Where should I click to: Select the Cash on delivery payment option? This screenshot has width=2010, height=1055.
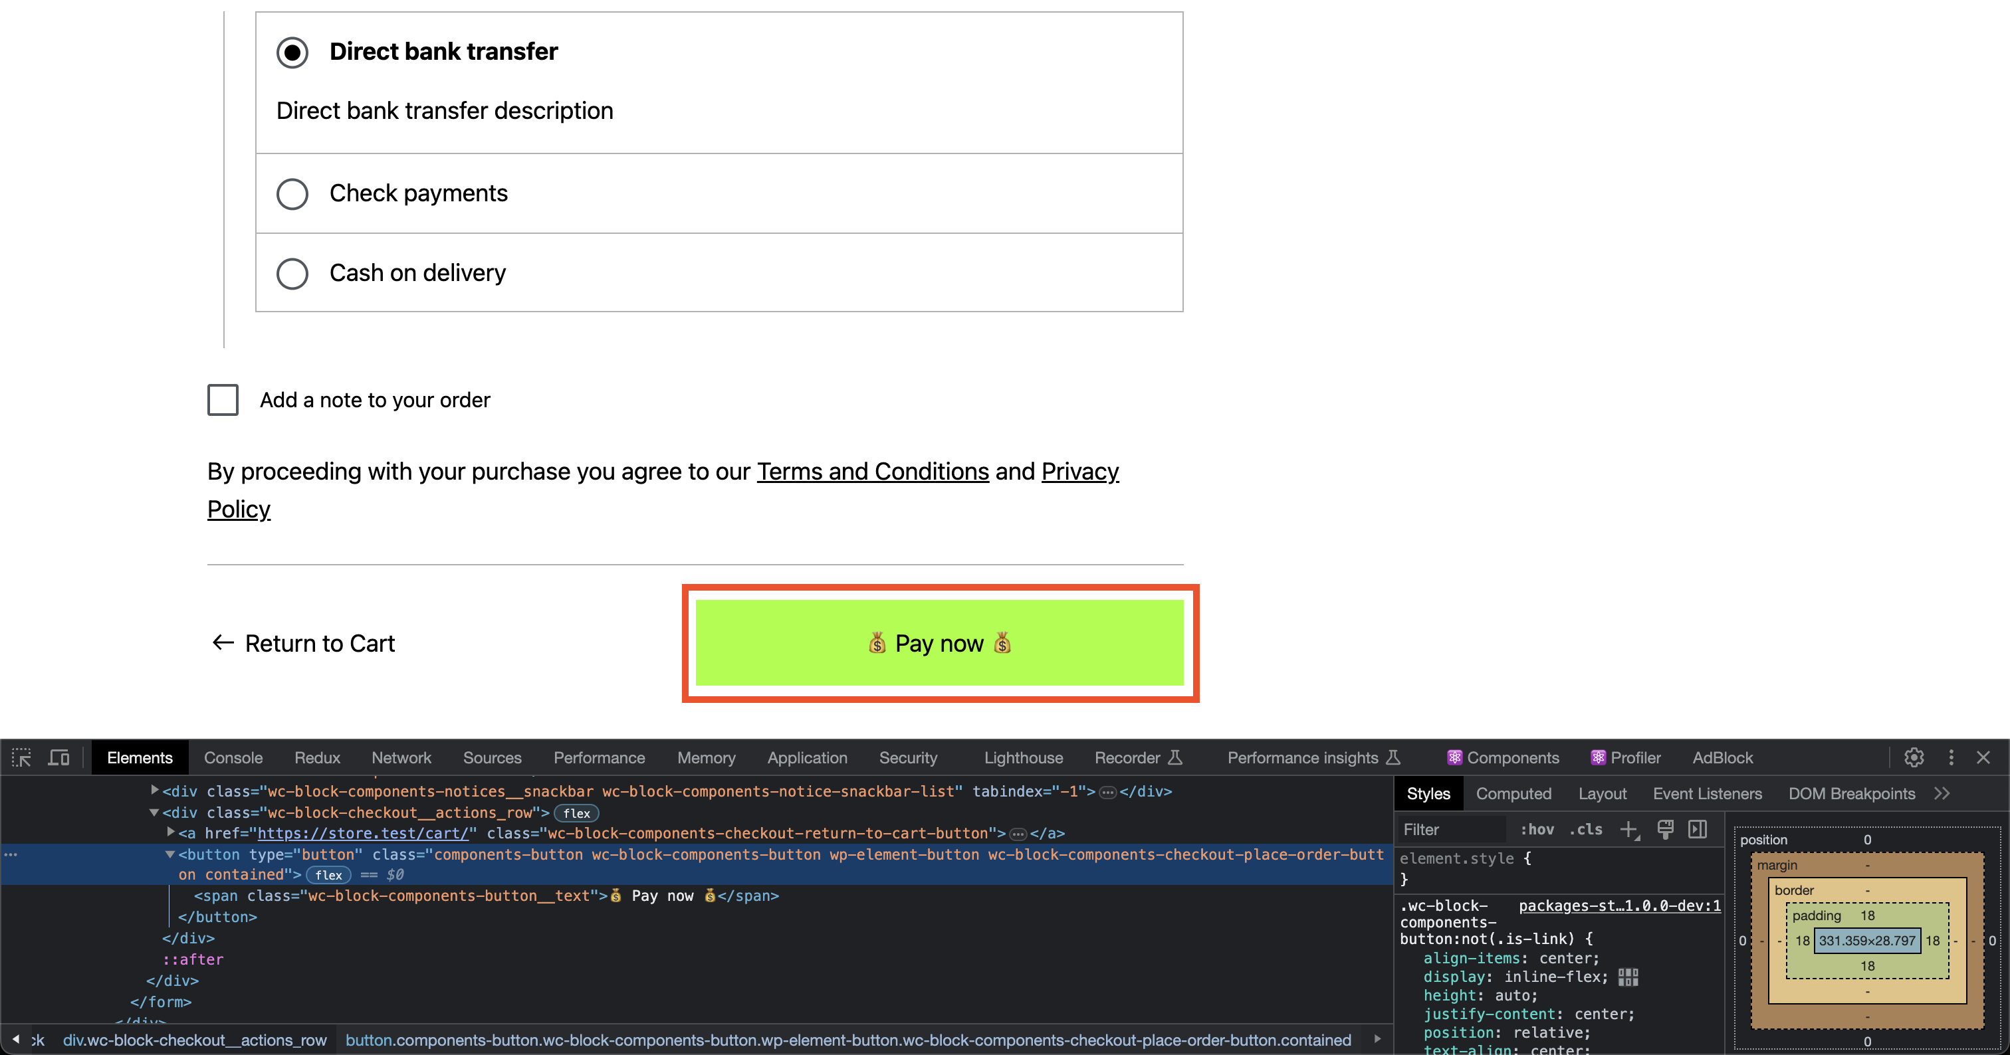[x=292, y=274]
